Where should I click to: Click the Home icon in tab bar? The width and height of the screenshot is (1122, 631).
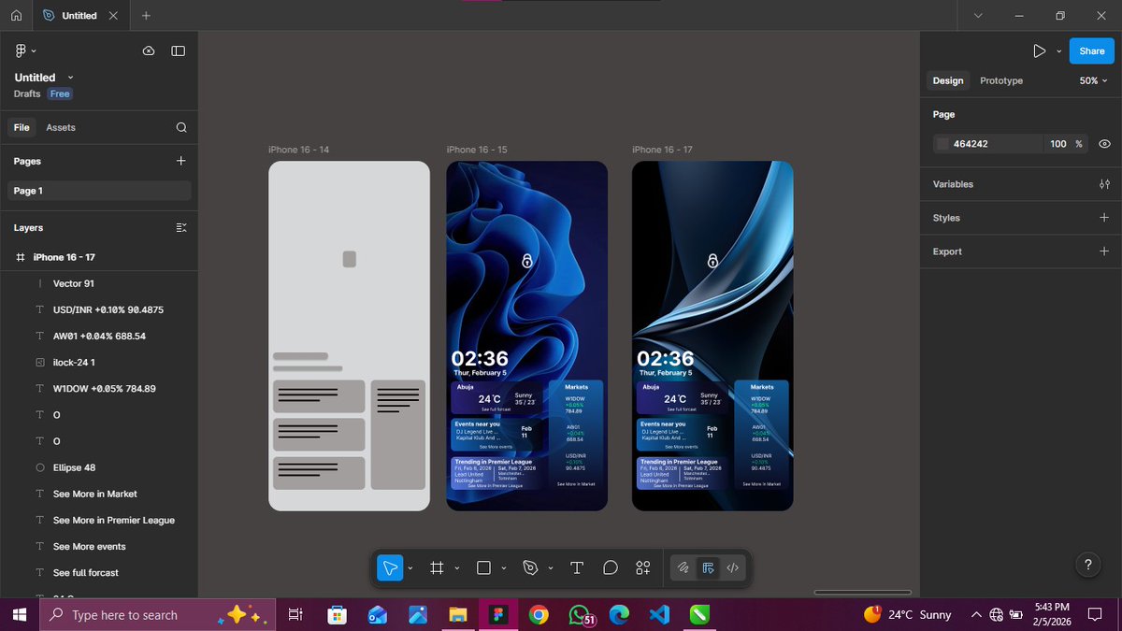tap(16, 16)
